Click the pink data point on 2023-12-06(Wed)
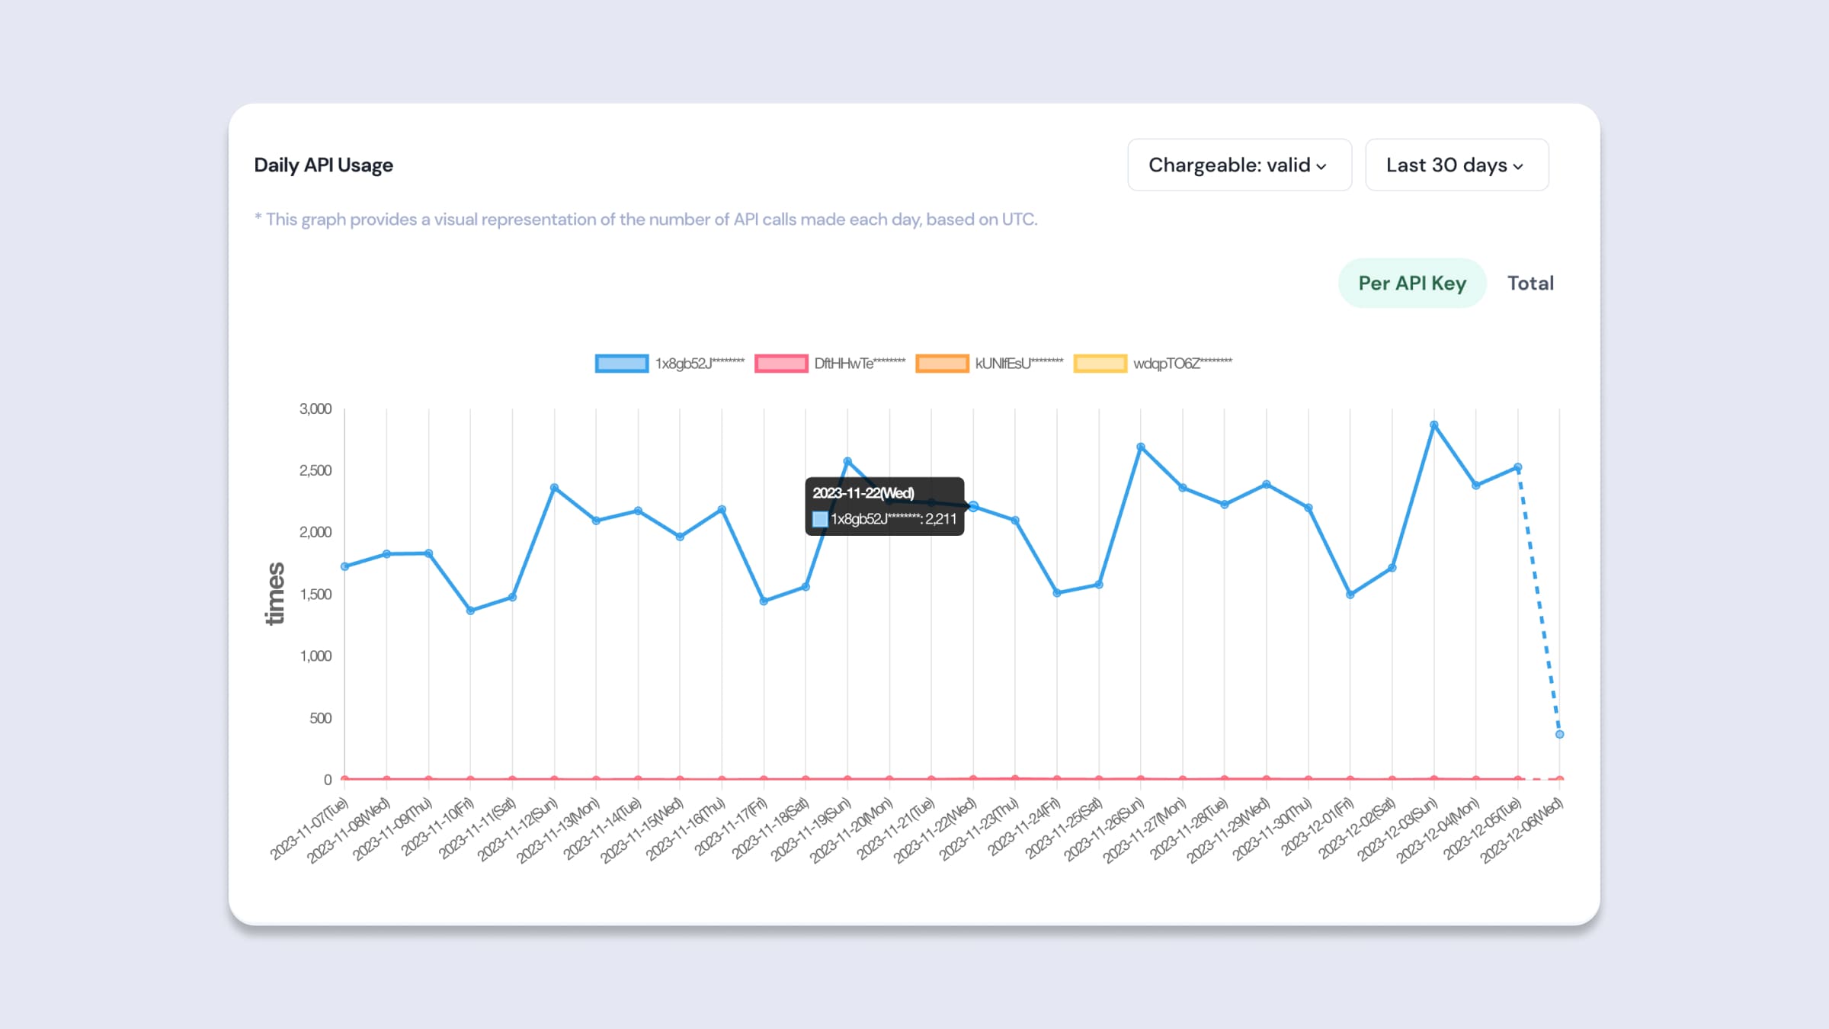Image resolution: width=1829 pixels, height=1029 pixels. coord(1560,779)
